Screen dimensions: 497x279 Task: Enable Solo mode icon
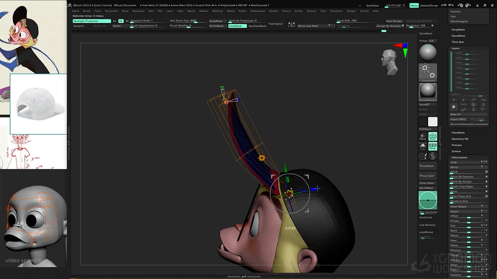coord(423,146)
